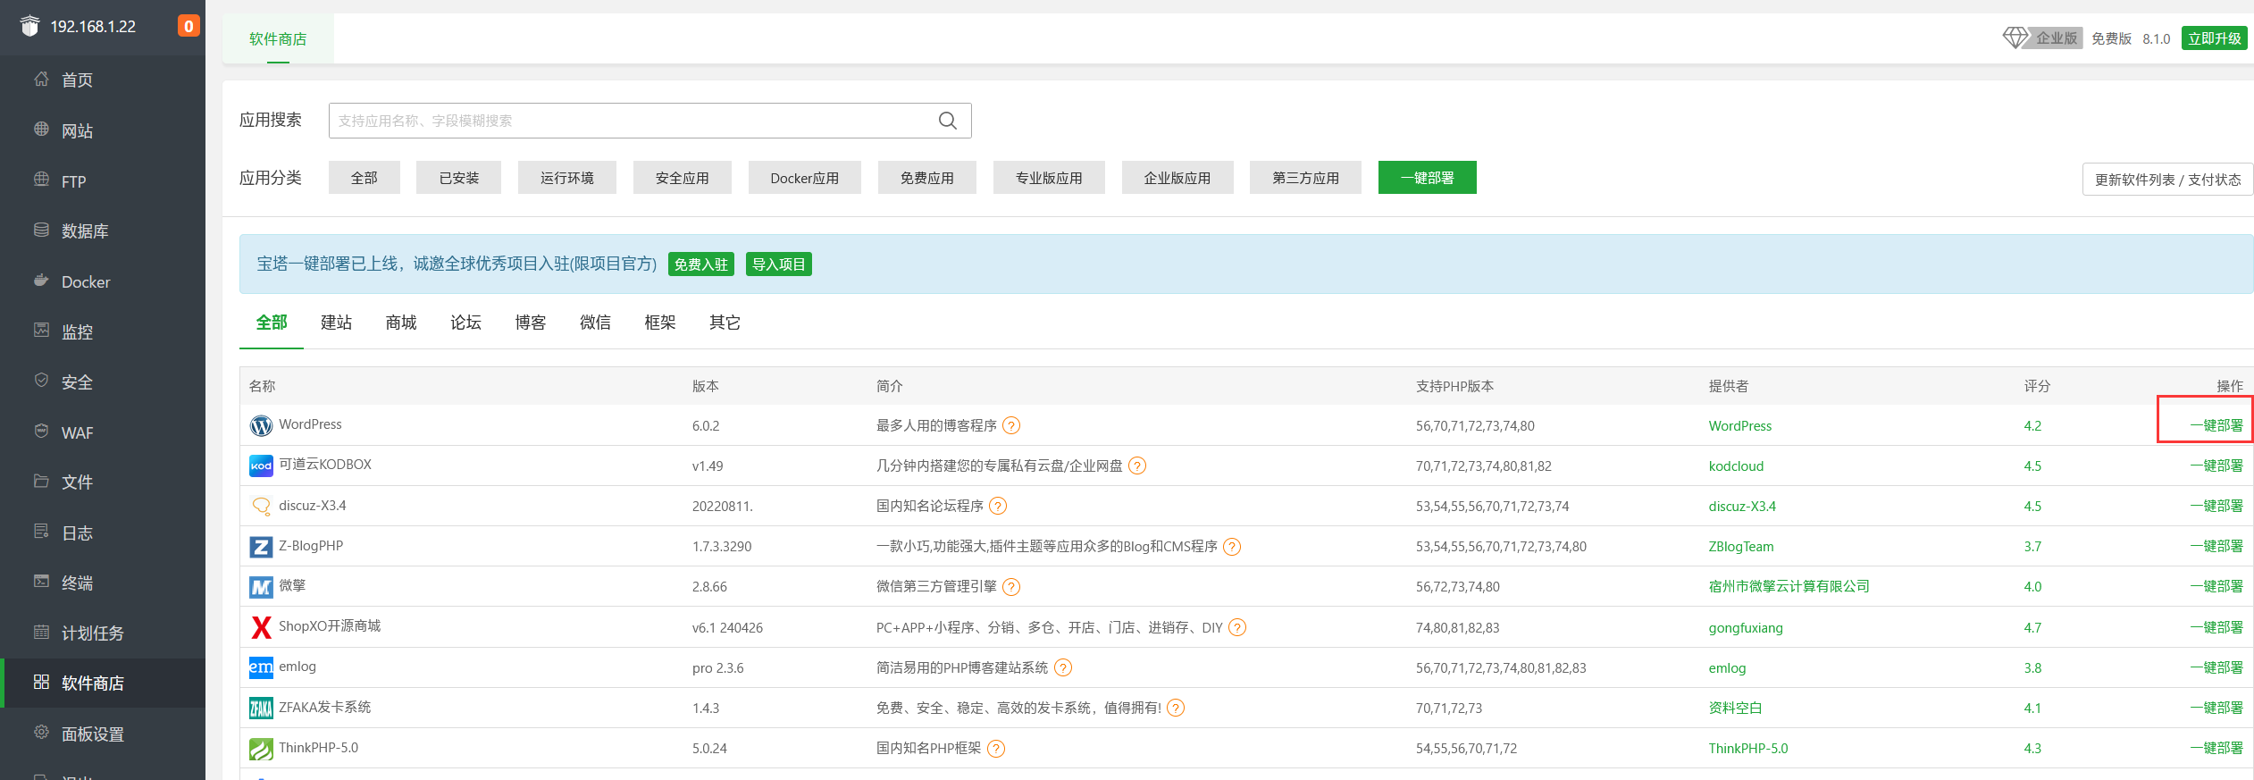Click the 网站 globe icon
The width and height of the screenshot is (2254, 780).
coord(41,130)
